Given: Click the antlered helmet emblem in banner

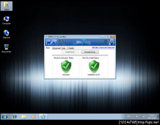Looking at the screenshot, I should [x=111, y=42].
